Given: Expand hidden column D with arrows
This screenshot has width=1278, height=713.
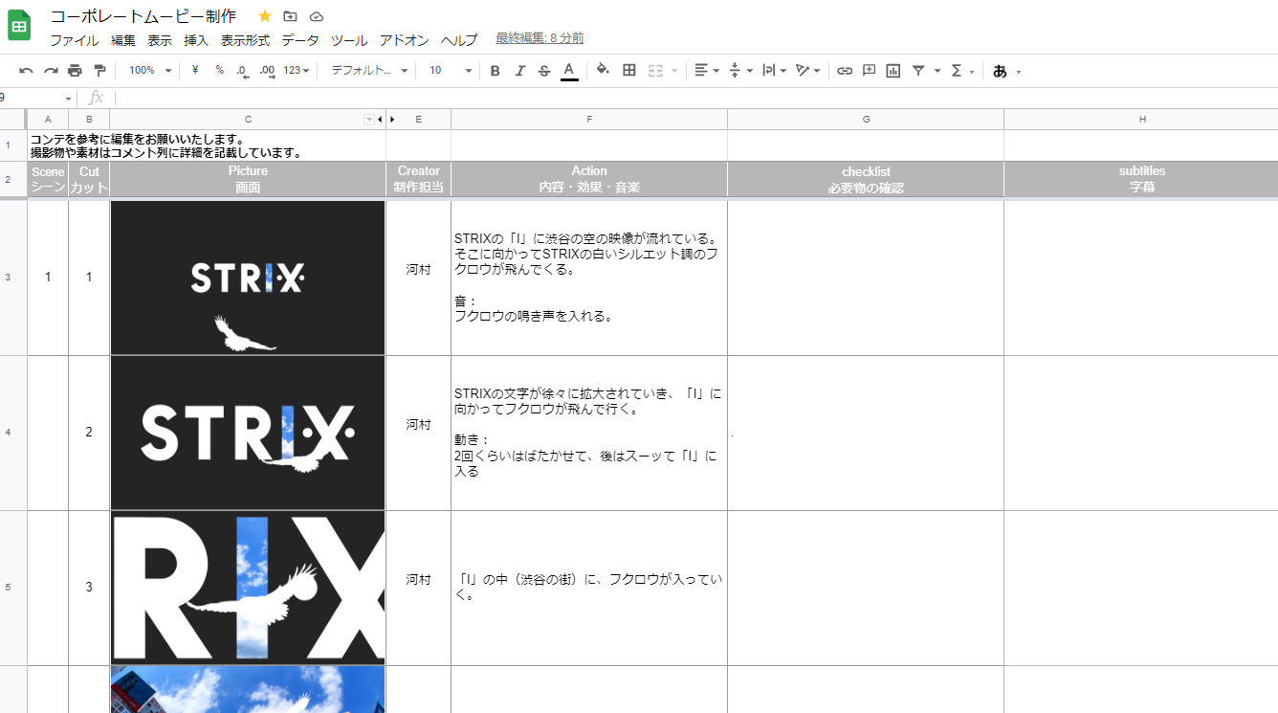Looking at the screenshot, I should [x=386, y=120].
